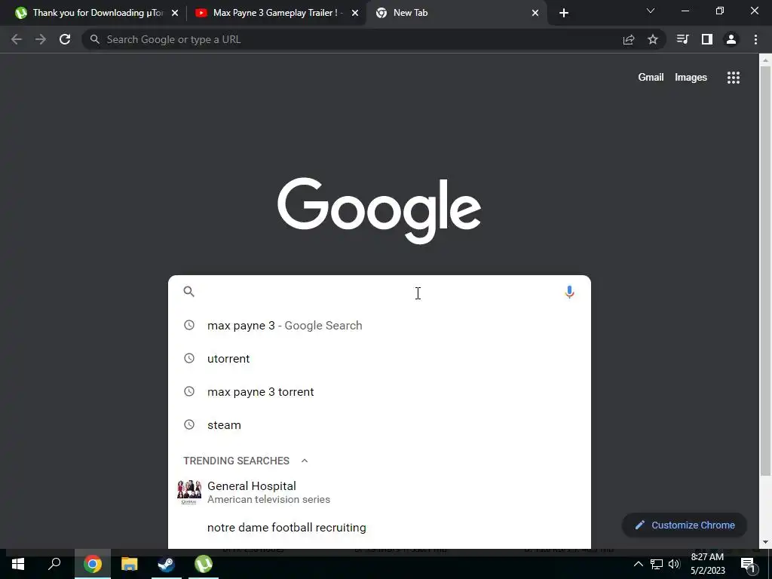Close the uTorrent download tab
The image size is (772, 579).
point(175,13)
